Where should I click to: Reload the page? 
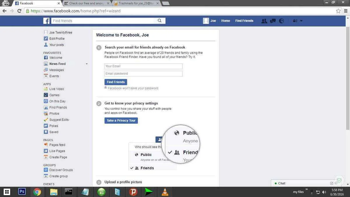19,11
